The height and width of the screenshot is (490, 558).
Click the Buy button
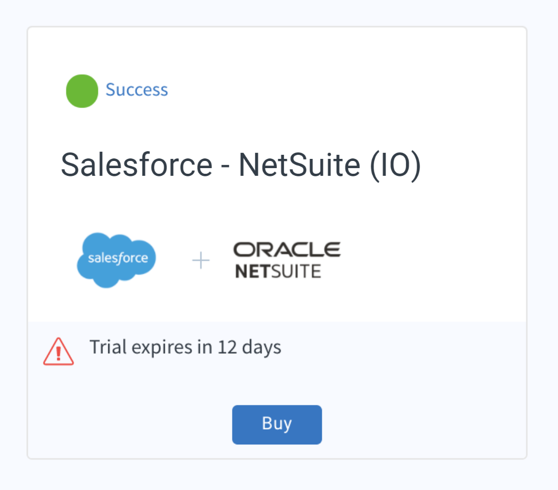(277, 424)
